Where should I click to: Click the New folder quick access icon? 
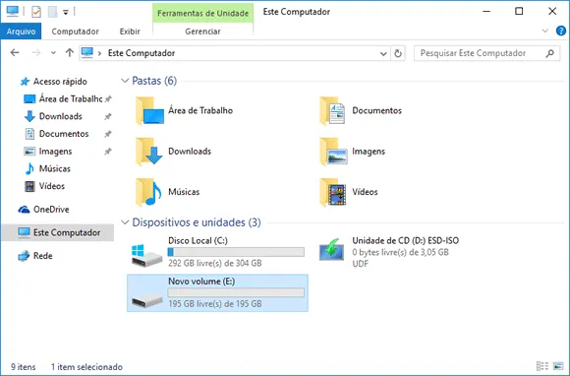[53, 12]
